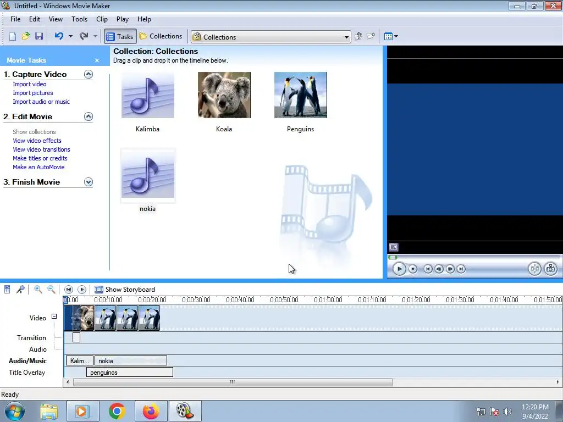This screenshot has width=563, height=422.
Task: Select the Koala picture thumbnail
Action: pos(224,95)
